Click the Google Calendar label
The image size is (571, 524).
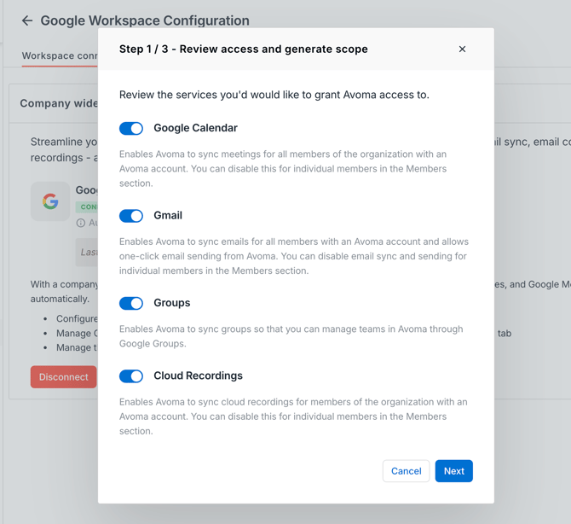[x=195, y=128]
